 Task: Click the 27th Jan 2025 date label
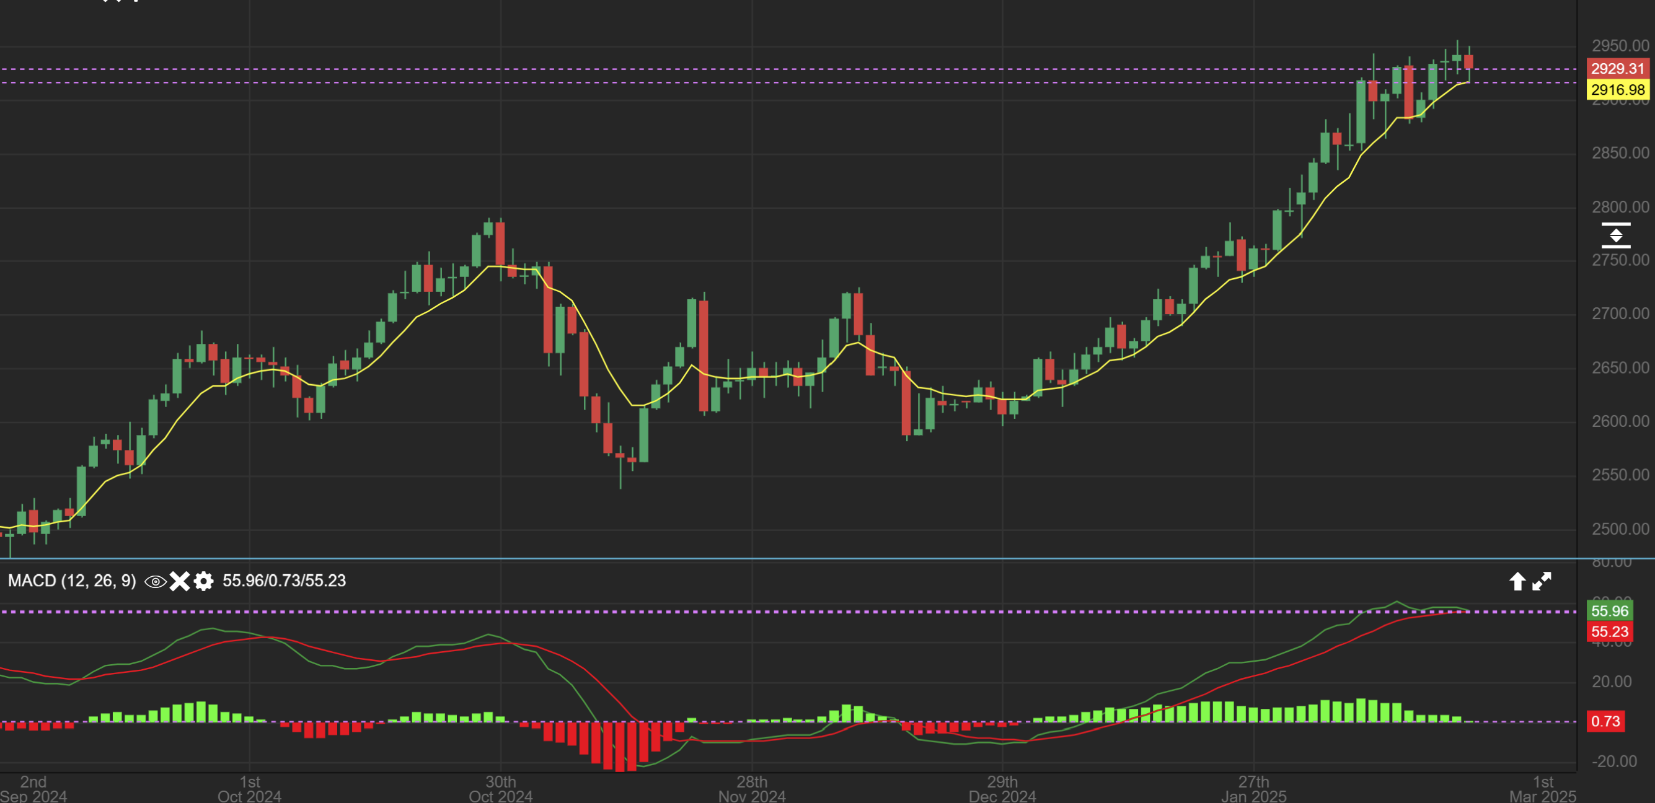click(1253, 789)
